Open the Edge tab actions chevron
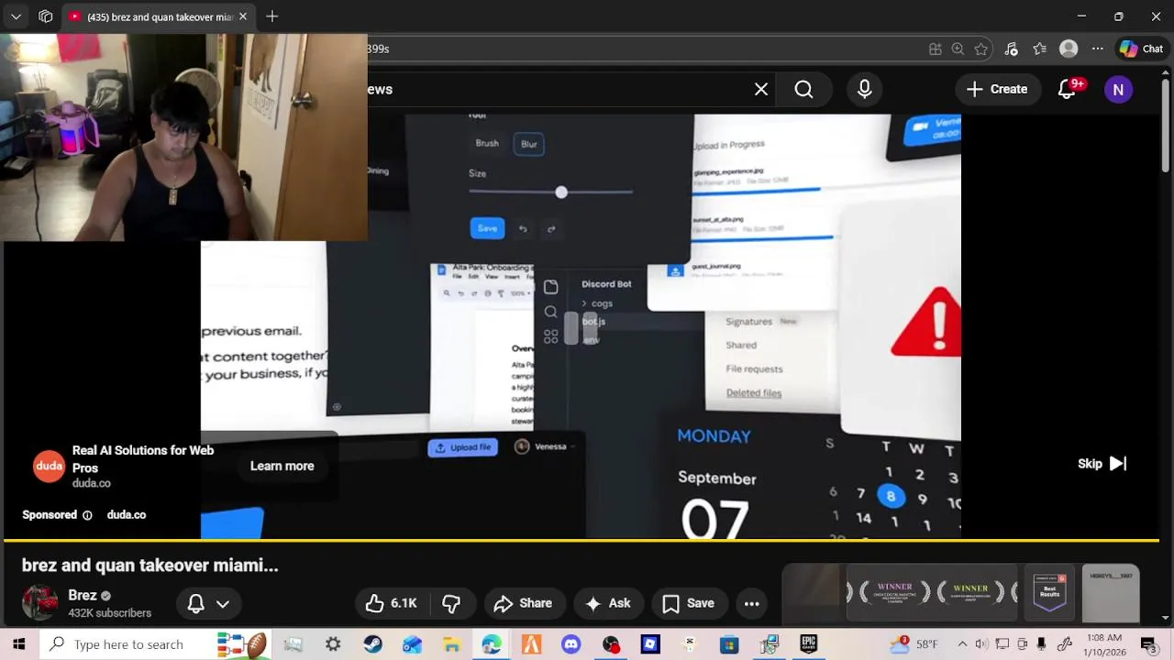Viewport: 1174px width, 660px height. coord(16,16)
